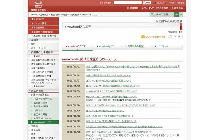Open the 中文 language version

[172, 3]
